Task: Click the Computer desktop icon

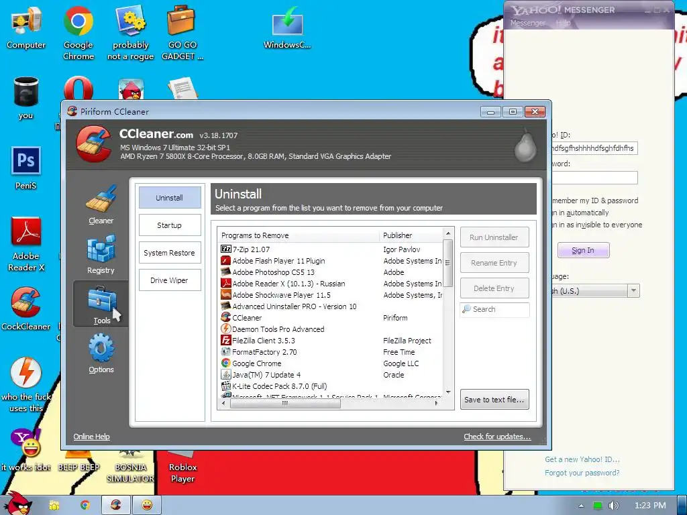Action: pos(26,28)
